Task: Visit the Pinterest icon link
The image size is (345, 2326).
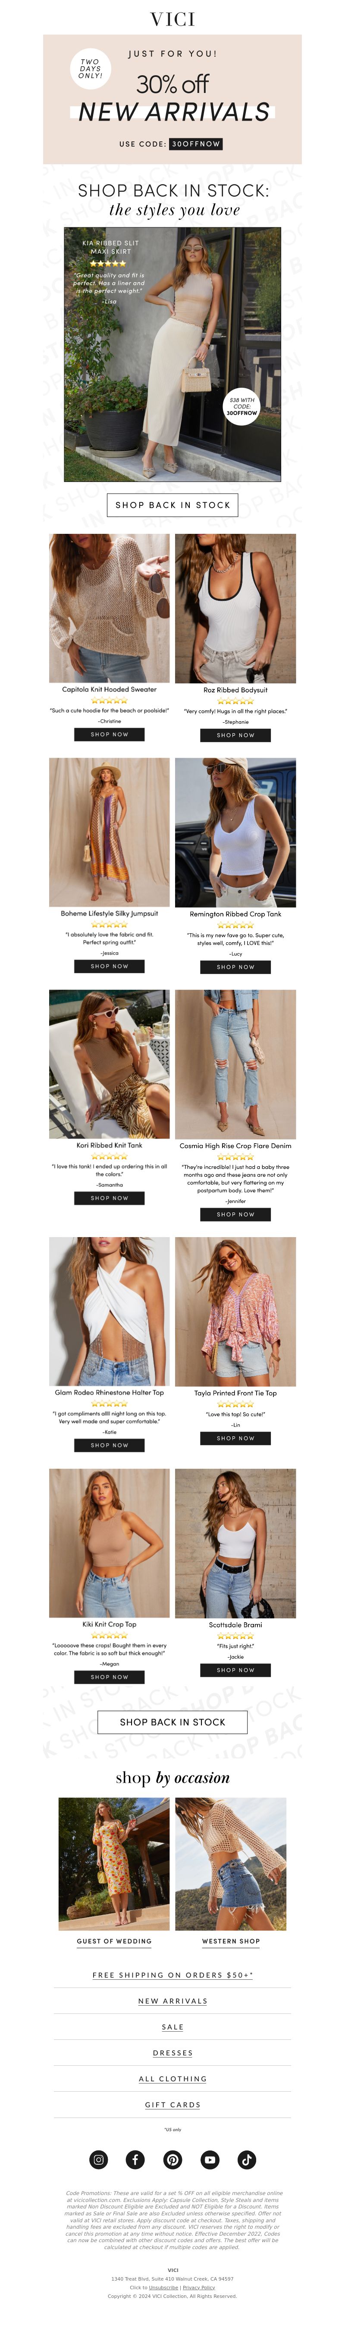Action: [x=173, y=2160]
